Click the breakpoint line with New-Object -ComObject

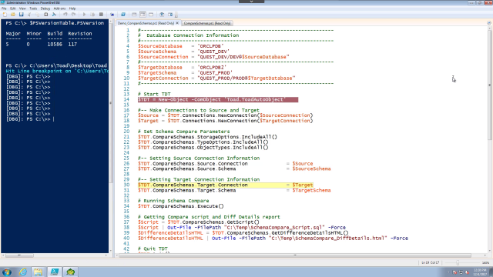[x=218, y=99]
